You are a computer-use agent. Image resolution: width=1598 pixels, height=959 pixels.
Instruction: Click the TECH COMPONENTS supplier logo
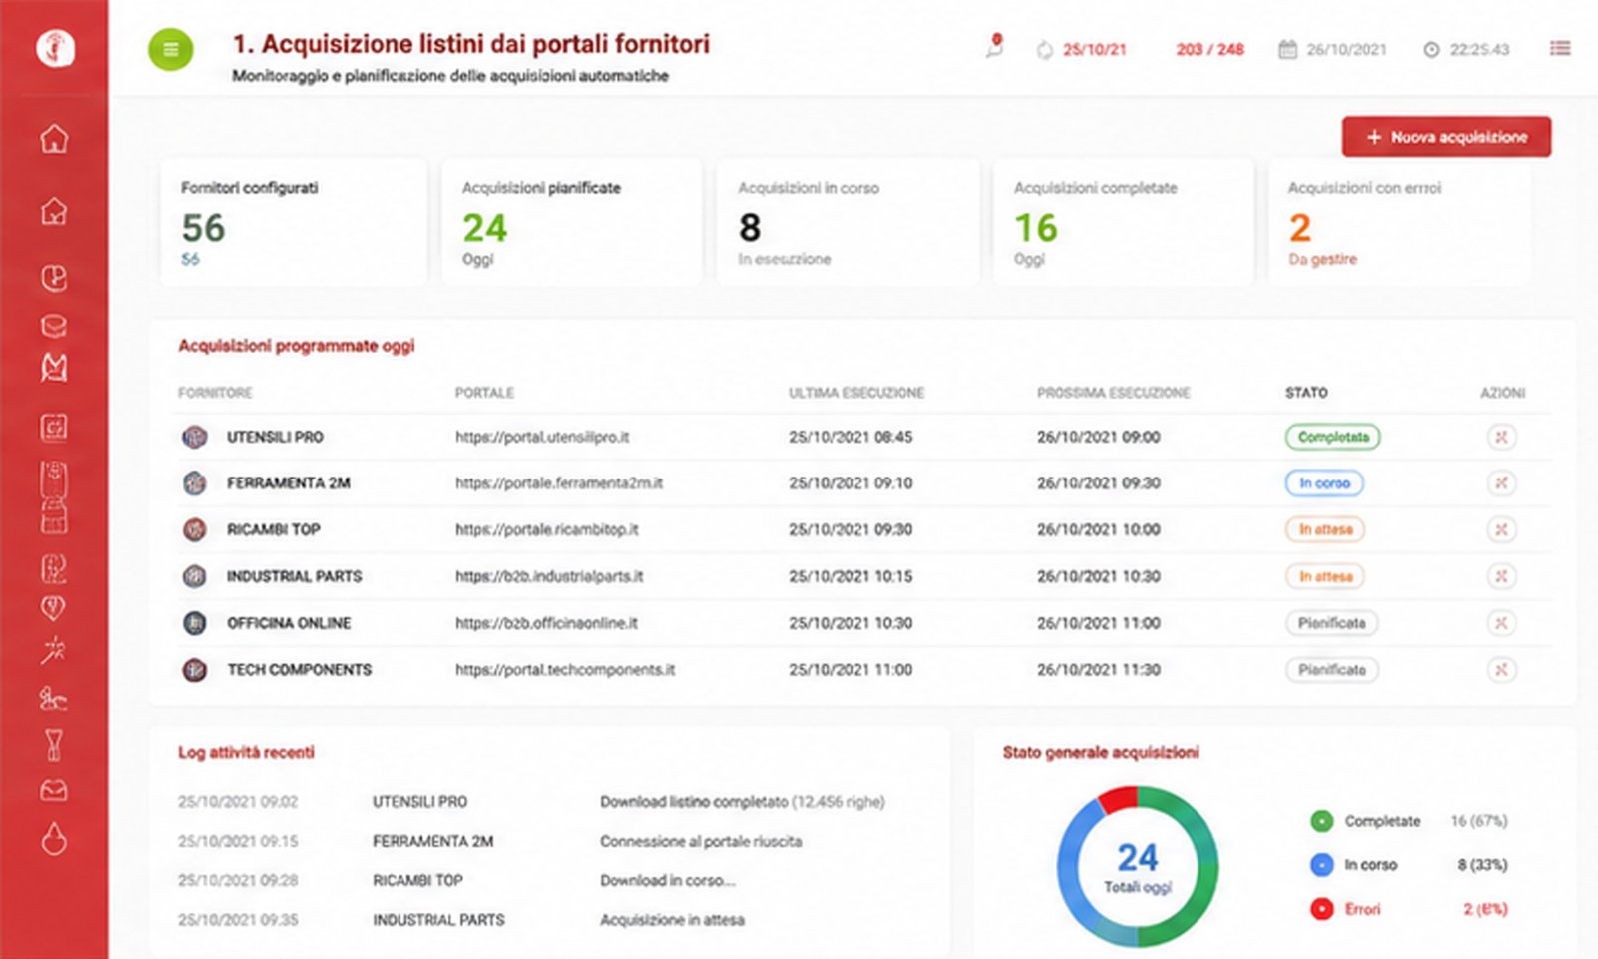pyautogui.click(x=194, y=670)
